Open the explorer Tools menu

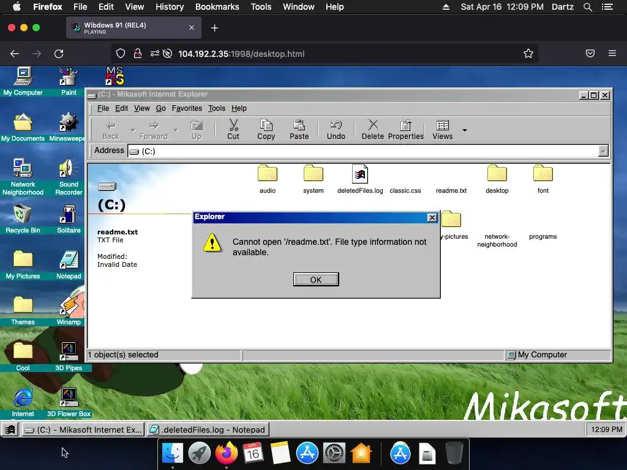[x=217, y=108]
